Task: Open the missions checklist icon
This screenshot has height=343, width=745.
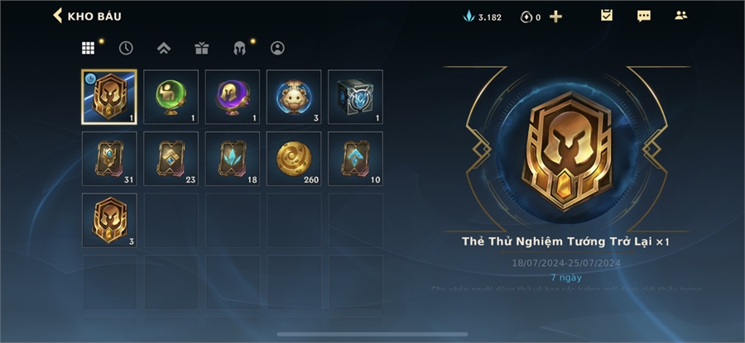Action: (606, 15)
